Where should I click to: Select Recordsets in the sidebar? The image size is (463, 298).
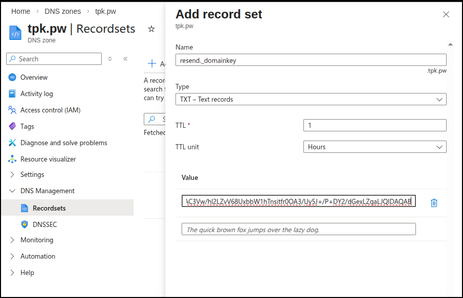(49, 208)
